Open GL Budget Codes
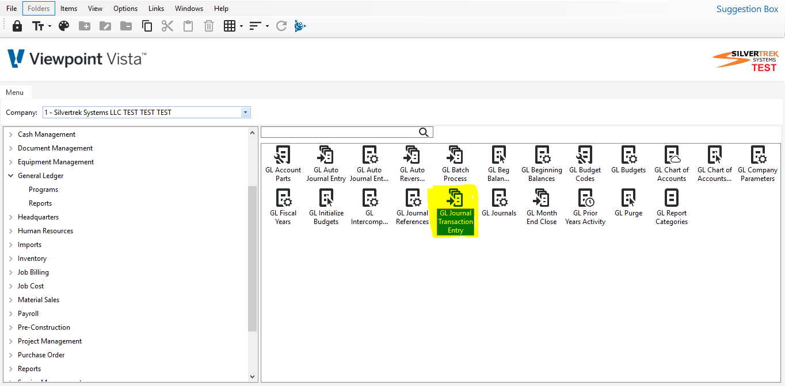The width and height of the screenshot is (785, 386). click(585, 164)
